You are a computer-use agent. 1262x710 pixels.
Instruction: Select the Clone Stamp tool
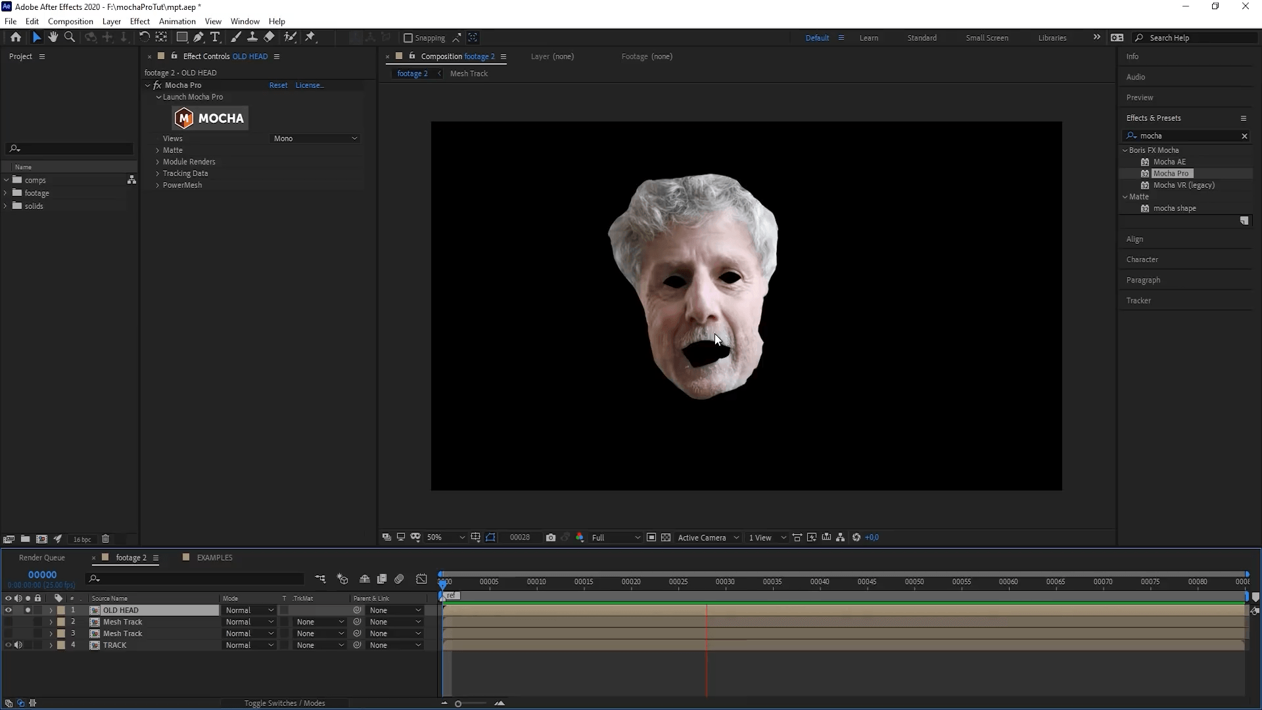coord(252,37)
